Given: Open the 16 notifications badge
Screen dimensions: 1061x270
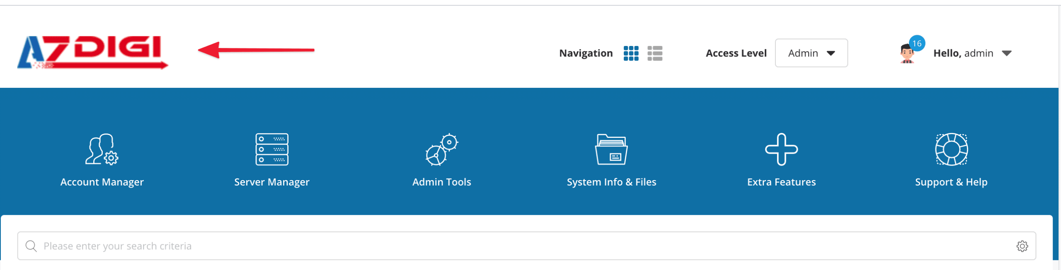Looking at the screenshot, I should (x=917, y=43).
